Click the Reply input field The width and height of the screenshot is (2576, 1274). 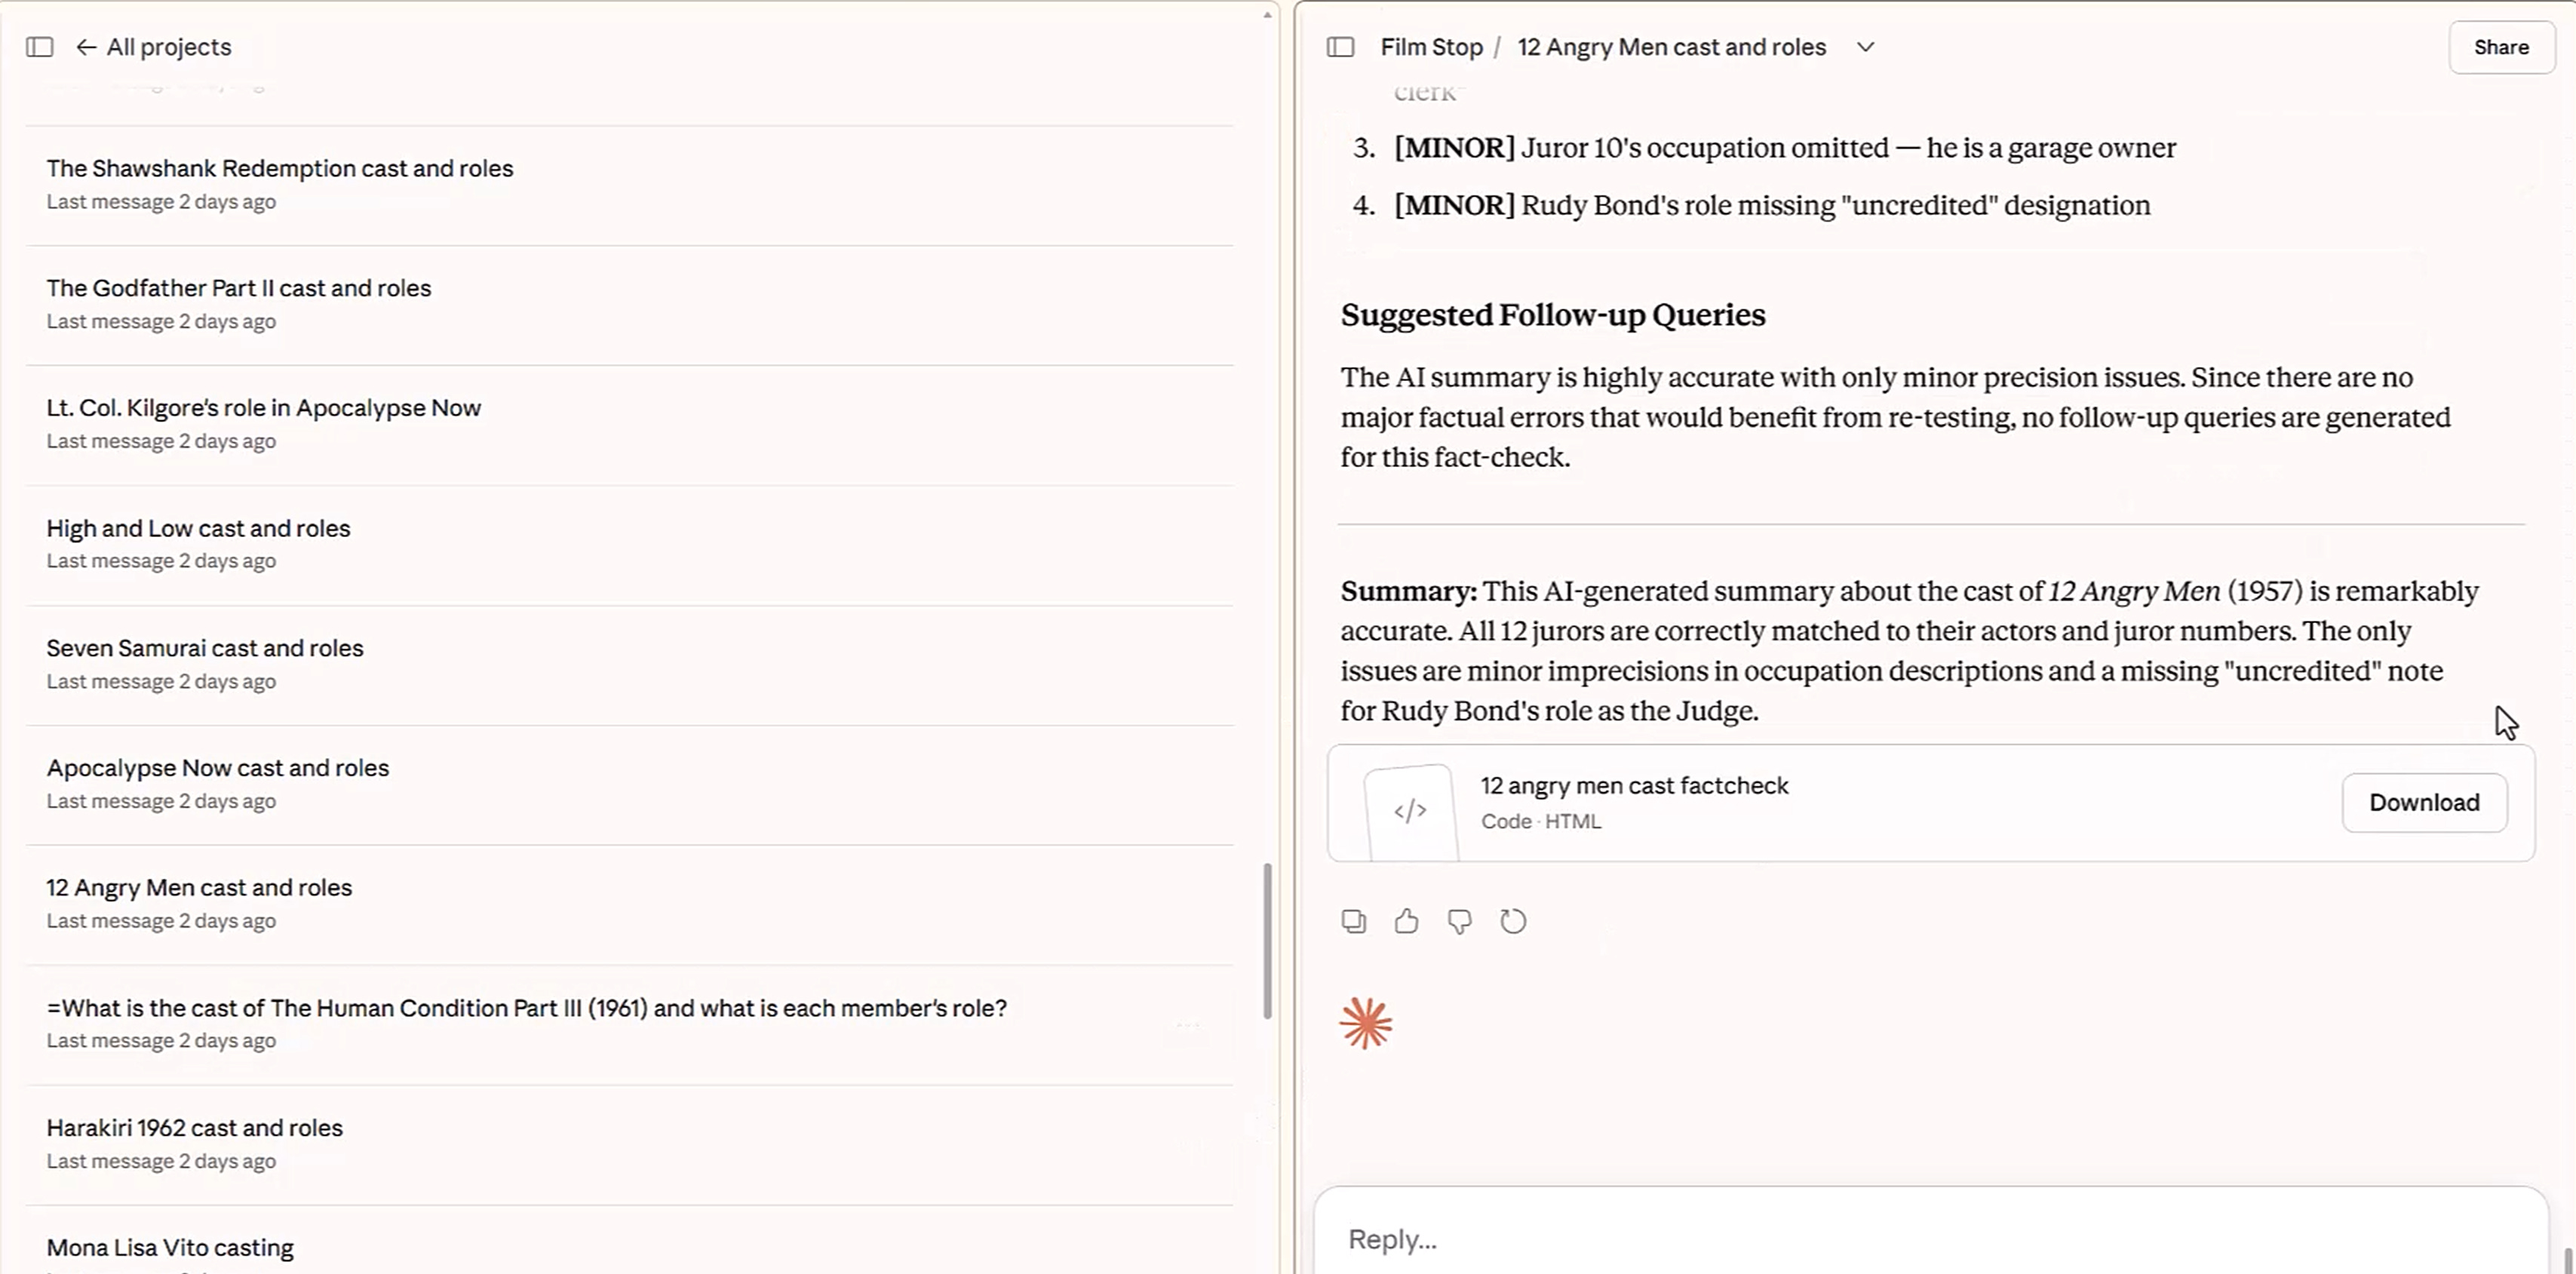1900,1239
